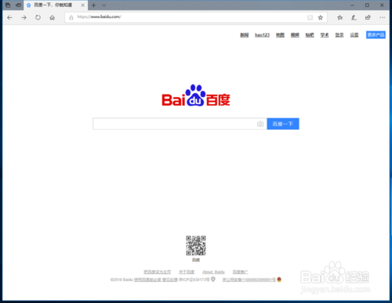Click the Baidu QR code image

(196, 246)
